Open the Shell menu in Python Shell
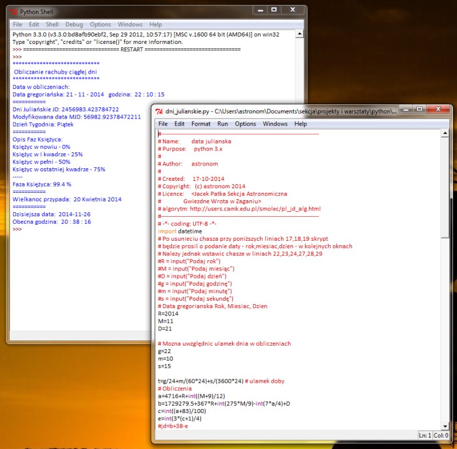 coord(52,25)
